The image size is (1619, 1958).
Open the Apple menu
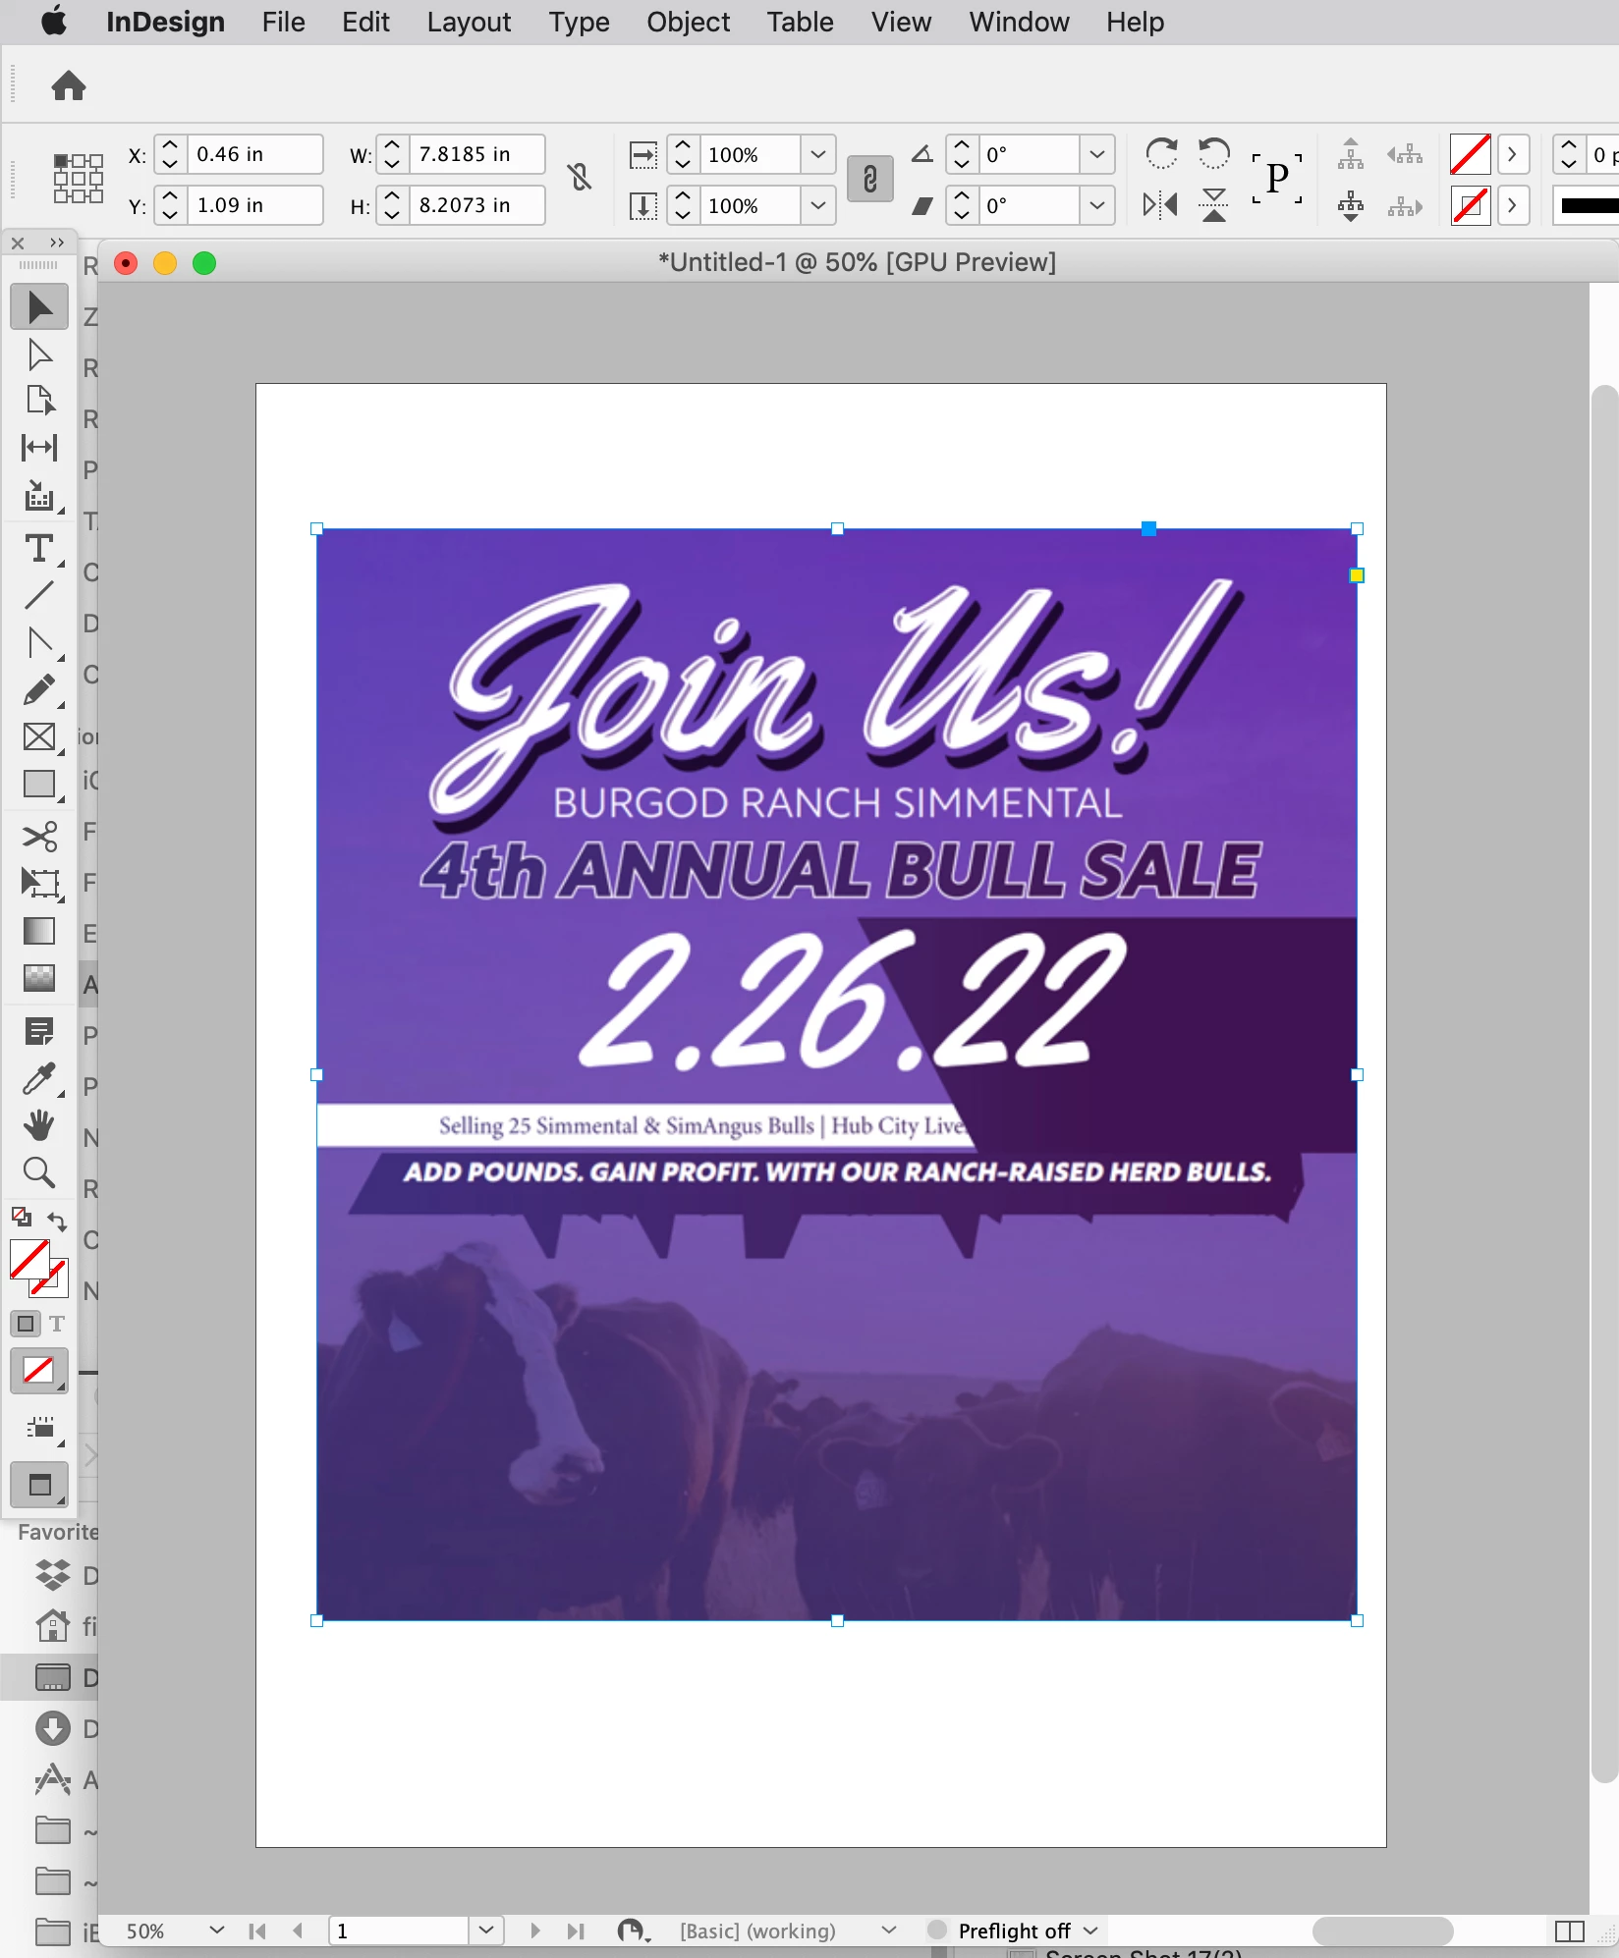tap(54, 21)
